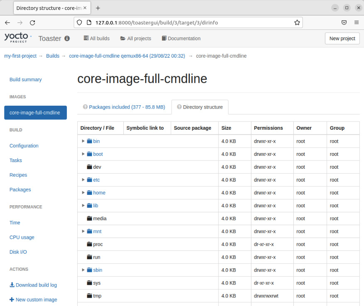
Task: Bookmark page using star icon
Action: pos(297,23)
